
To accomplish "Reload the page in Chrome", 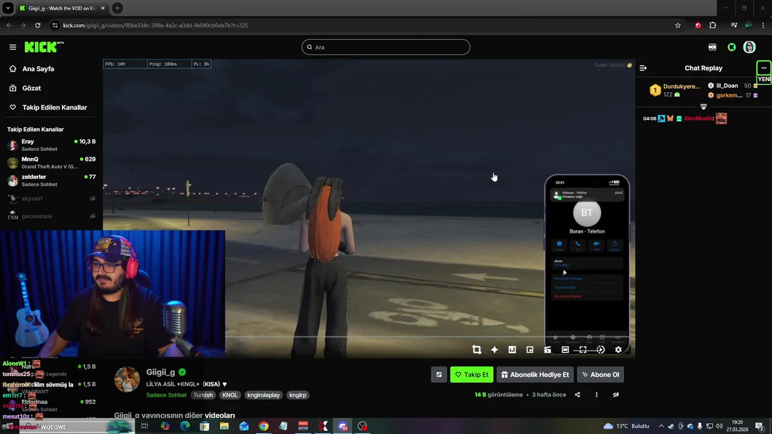I will pyautogui.click(x=37, y=25).
